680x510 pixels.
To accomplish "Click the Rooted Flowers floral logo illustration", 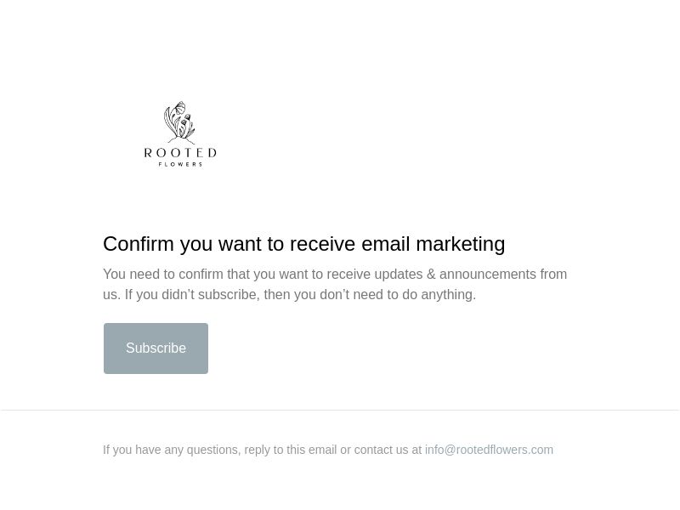I will pos(179,122).
